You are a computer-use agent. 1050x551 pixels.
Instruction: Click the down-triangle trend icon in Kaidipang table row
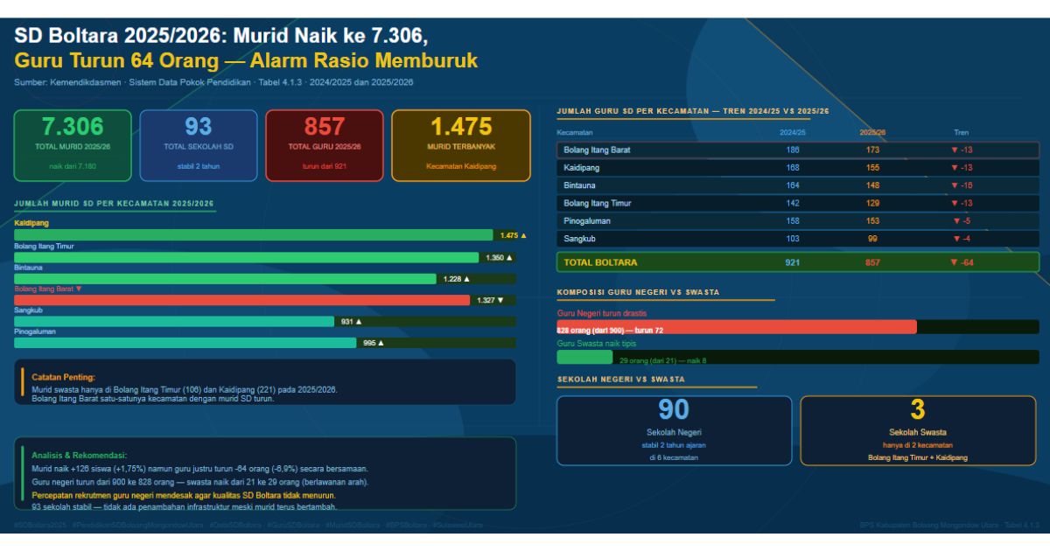(955, 168)
